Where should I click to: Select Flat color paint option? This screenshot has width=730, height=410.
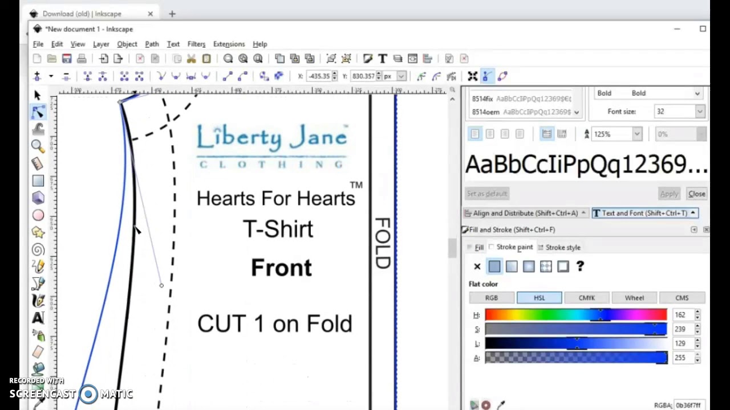pos(494,266)
